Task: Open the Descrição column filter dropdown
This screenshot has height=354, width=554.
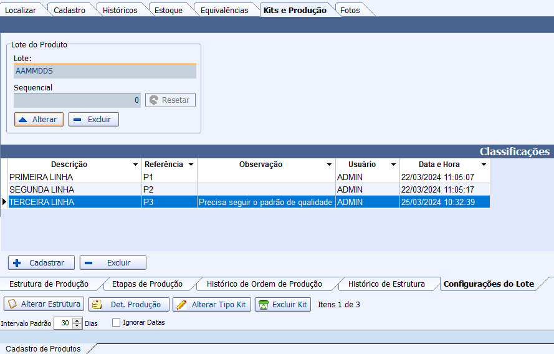Action: click(x=136, y=165)
